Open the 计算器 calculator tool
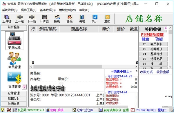This screenshot has height=113, width=174. point(44,19)
